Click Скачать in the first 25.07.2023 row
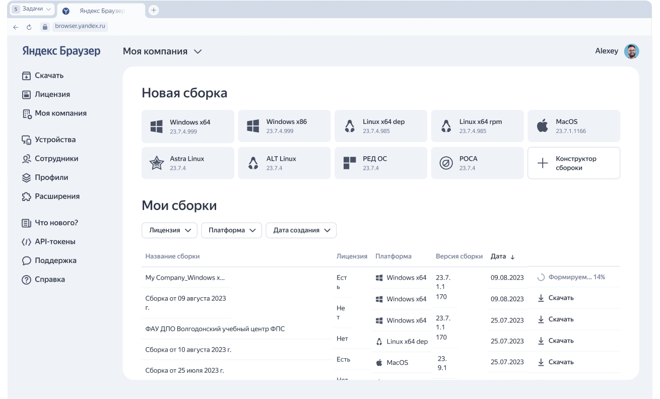Viewport: 660px width, 399px height. (x=556, y=319)
